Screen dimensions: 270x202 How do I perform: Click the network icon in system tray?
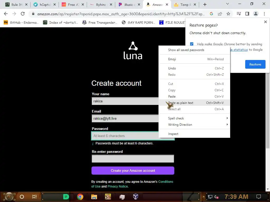[x=210, y=197]
